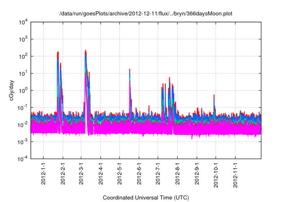Viewport: 288px width, 202px height.
Task: Select the 2012-5-1 date tick label
Action: (x=119, y=175)
